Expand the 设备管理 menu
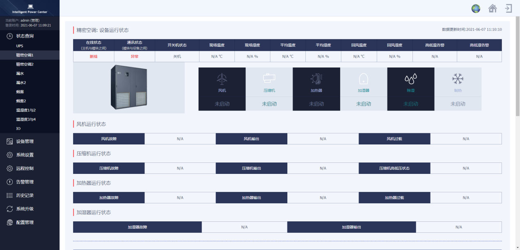The height and width of the screenshot is (250, 520). (25, 142)
